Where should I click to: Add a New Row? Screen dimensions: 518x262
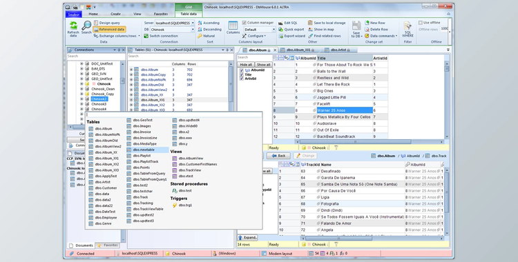[x=375, y=23]
